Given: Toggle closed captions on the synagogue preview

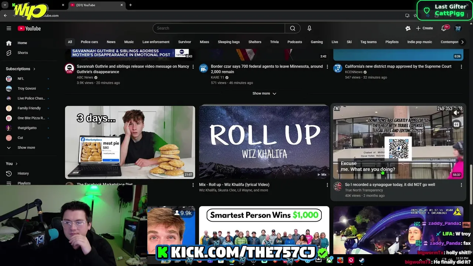Looking at the screenshot, I should (456, 125).
